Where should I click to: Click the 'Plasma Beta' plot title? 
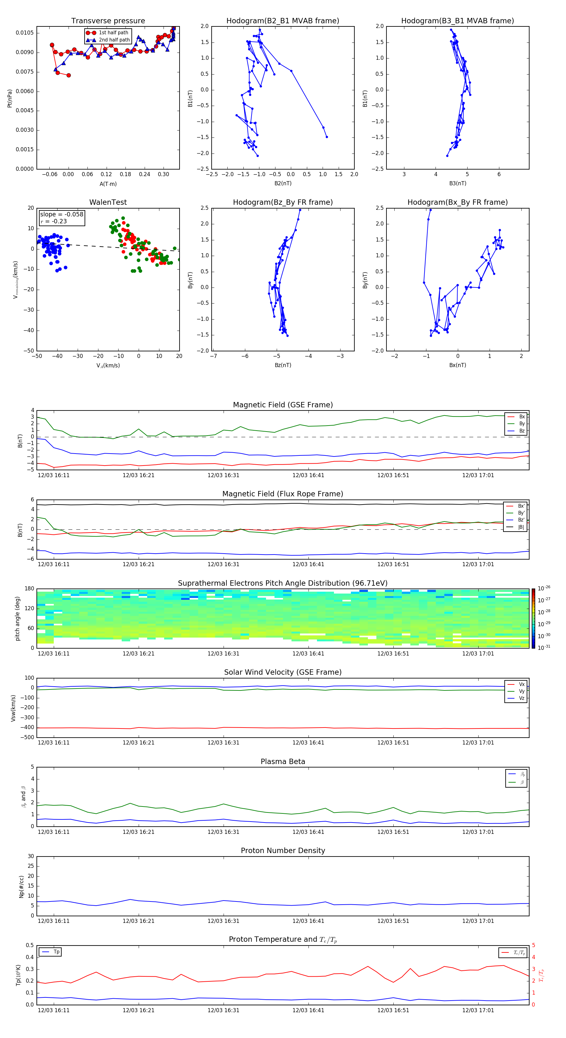pyautogui.click(x=283, y=762)
